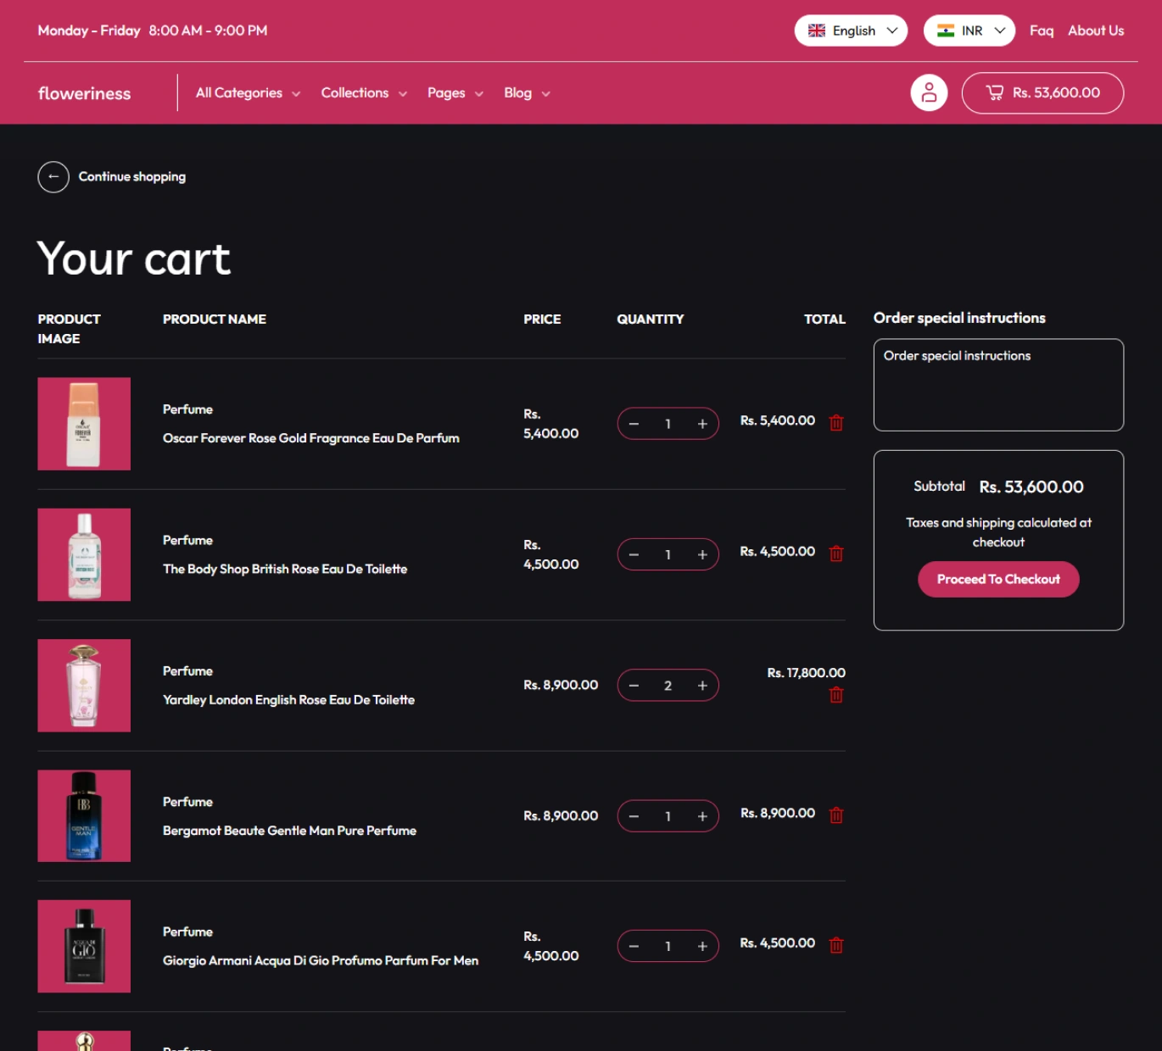Image resolution: width=1162 pixels, height=1051 pixels.
Task: Click the floweriness store logo
Action: tap(85, 93)
